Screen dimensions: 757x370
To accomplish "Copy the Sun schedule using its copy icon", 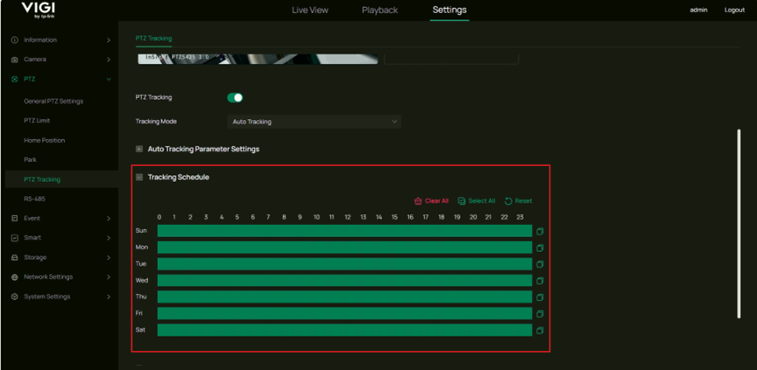I will [x=540, y=231].
